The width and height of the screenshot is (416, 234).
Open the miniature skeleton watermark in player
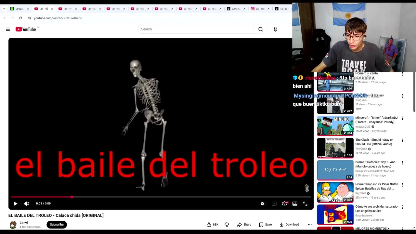click(x=306, y=188)
